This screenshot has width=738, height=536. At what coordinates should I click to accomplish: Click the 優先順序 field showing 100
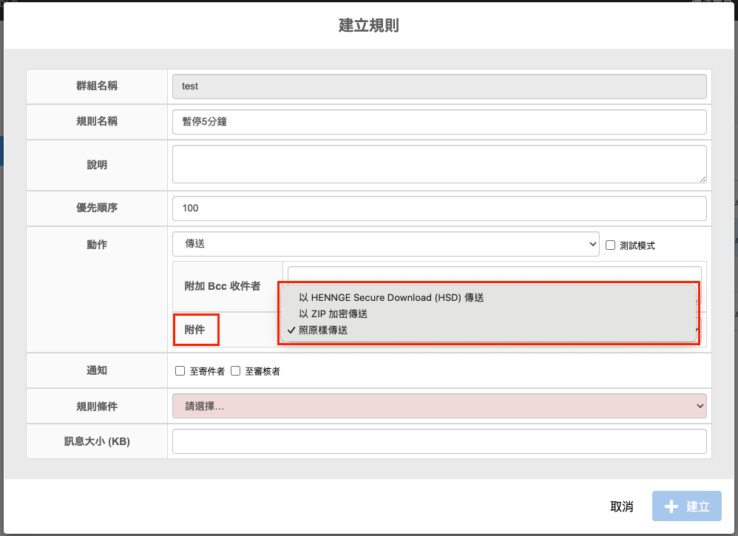tap(439, 208)
